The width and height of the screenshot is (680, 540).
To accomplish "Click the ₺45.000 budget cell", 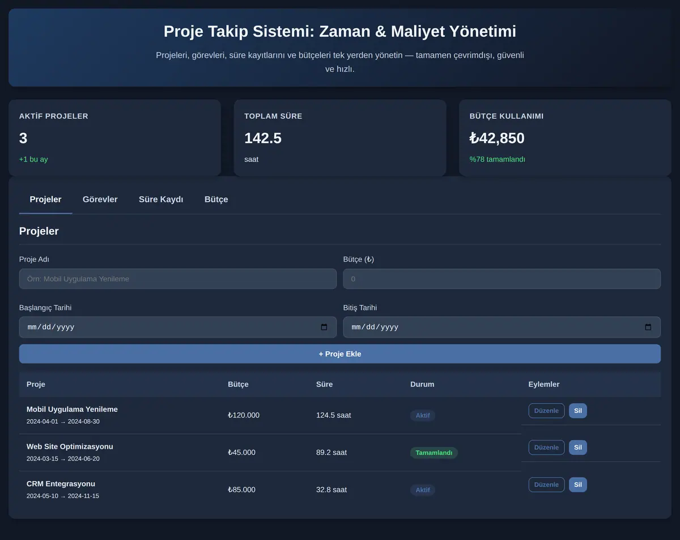I will coord(241,453).
